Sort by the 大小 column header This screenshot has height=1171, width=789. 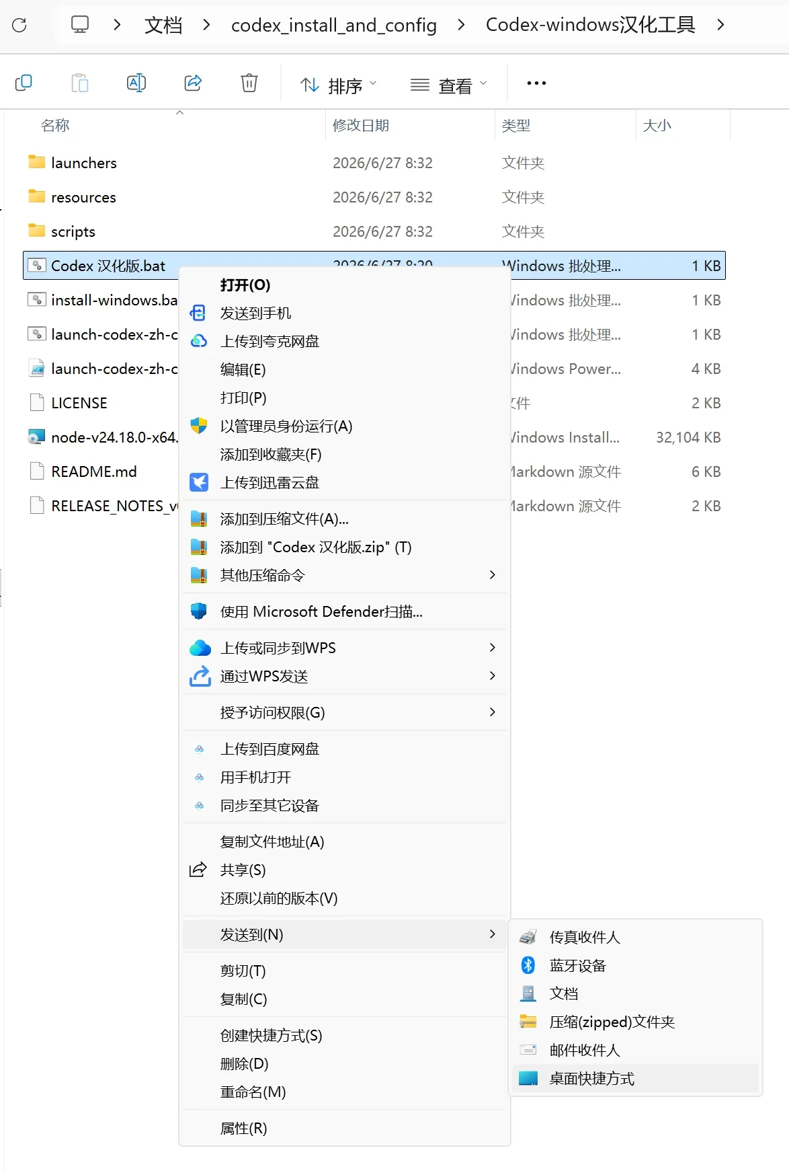click(657, 125)
